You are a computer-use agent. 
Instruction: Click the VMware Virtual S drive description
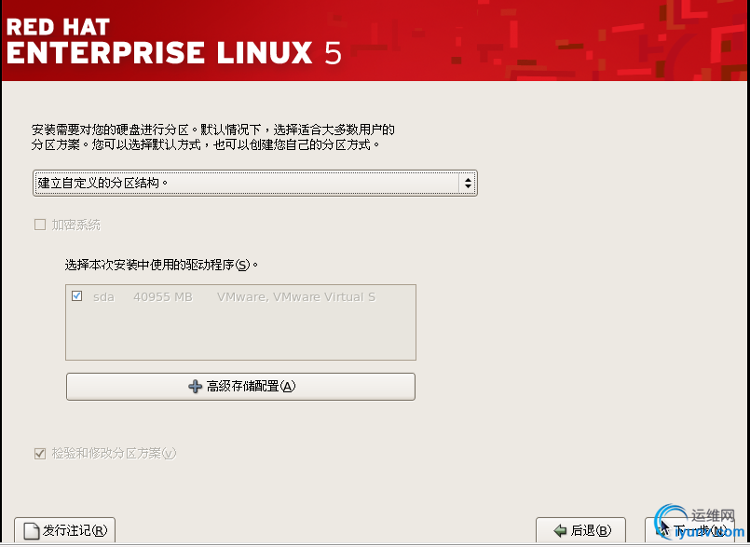click(x=296, y=297)
